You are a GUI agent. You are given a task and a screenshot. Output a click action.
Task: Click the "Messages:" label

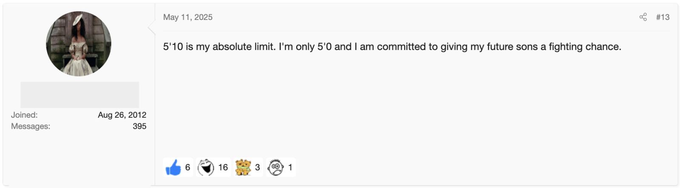31,126
